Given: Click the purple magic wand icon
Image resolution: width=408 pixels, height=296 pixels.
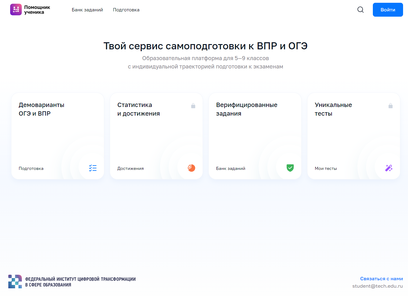Looking at the screenshot, I should tap(389, 168).
